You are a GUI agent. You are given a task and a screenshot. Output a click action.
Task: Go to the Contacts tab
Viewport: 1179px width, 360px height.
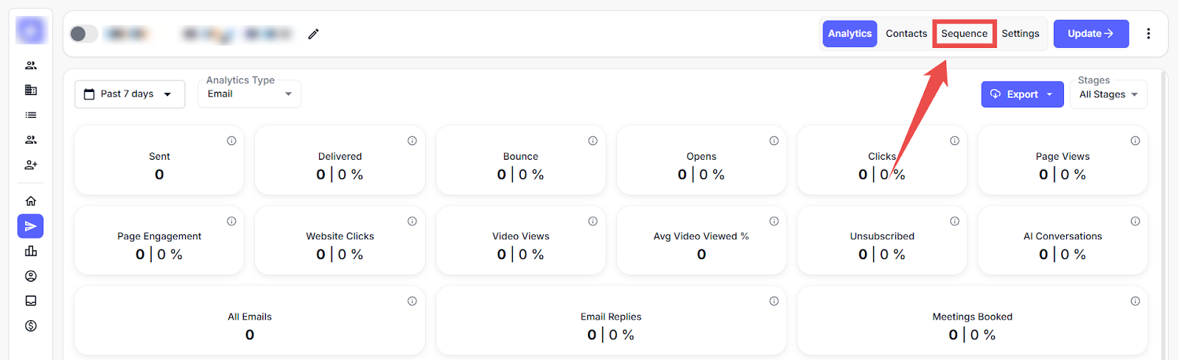[x=906, y=34]
